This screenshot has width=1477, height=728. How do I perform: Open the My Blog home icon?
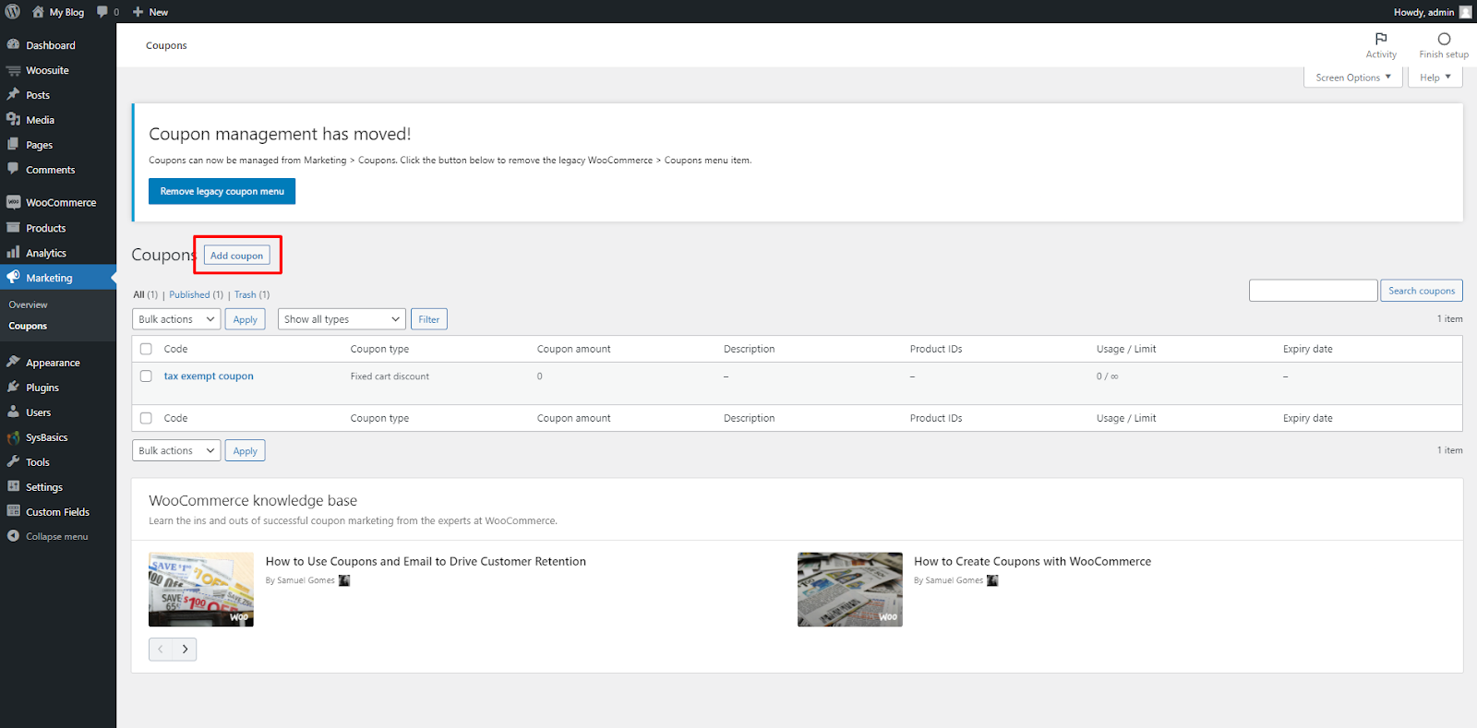point(38,12)
